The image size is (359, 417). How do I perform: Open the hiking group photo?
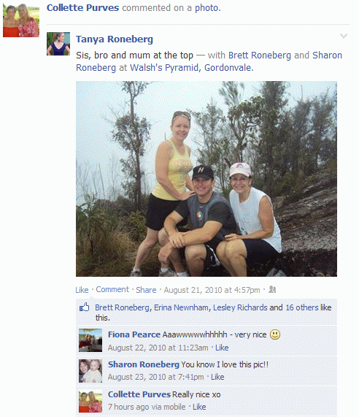click(x=206, y=179)
